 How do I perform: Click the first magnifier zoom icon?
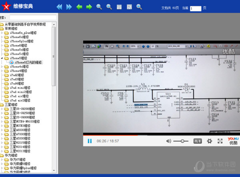99,7
